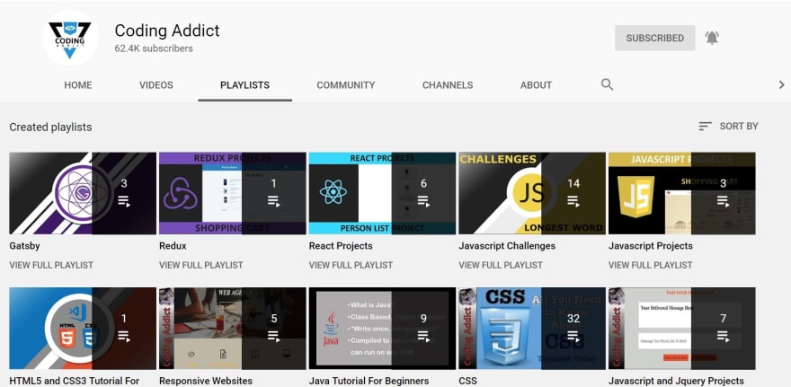Image resolution: width=791 pixels, height=387 pixels.
Task: Toggle the notification bell for Coding Addict
Action: pos(712,38)
